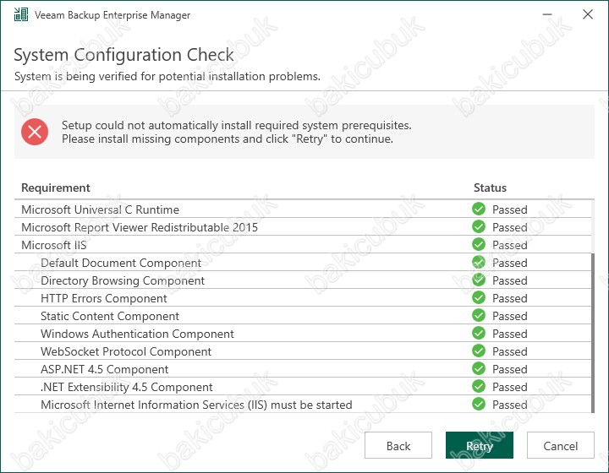This screenshot has height=473, width=609.
Task: Click passed icon for Static Content Component
Action: (479, 316)
